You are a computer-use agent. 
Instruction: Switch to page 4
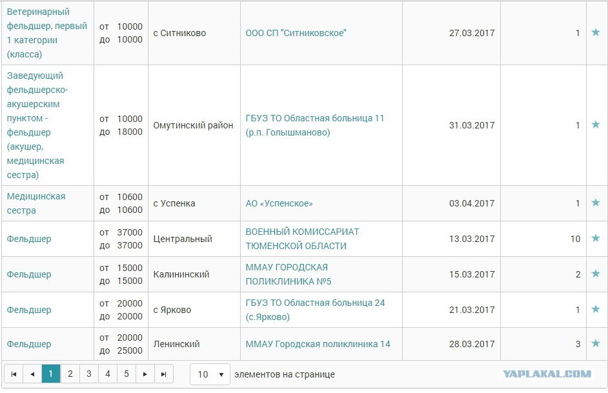[107, 374]
